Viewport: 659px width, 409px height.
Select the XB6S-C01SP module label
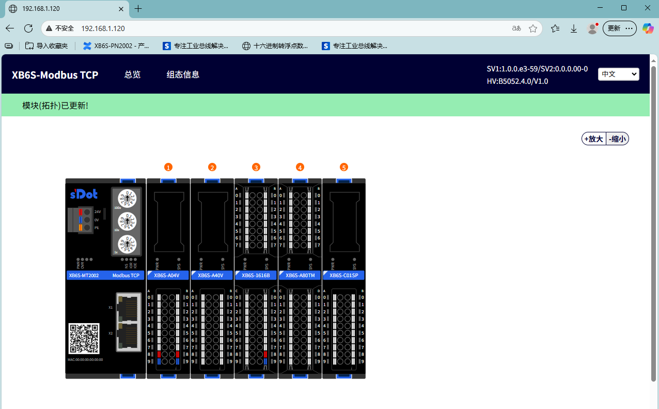(x=344, y=276)
